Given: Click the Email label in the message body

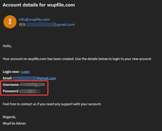Looking at the screenshot, I should [x=8, y=78].
